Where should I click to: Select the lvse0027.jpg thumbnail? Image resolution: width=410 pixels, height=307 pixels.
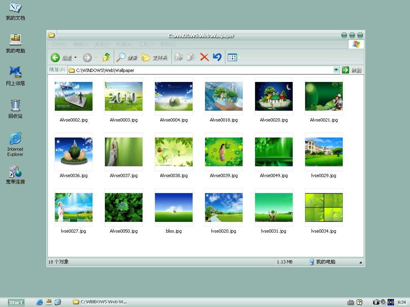(74, 207)
